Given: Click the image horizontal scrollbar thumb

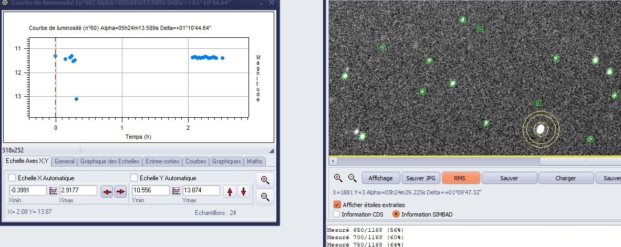Looking at the screenshot, I should pos(581,161).
